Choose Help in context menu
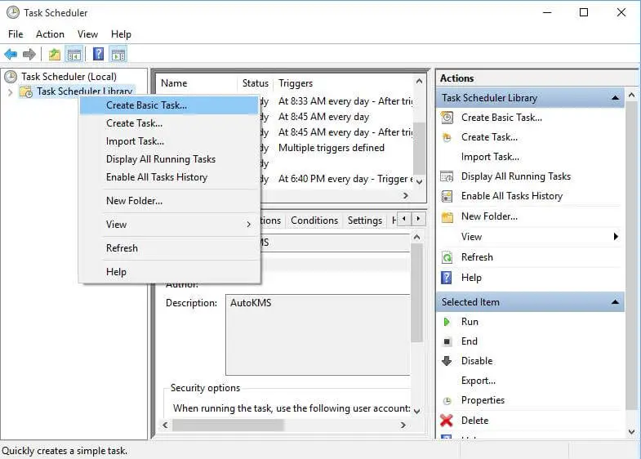 [x=170, y=272]
